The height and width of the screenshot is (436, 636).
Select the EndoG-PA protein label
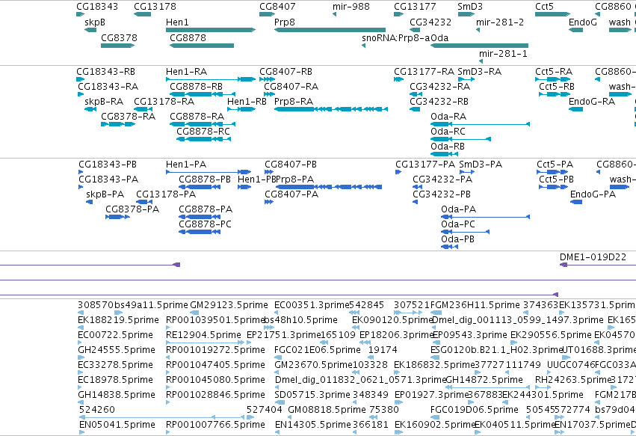[593, 194]
